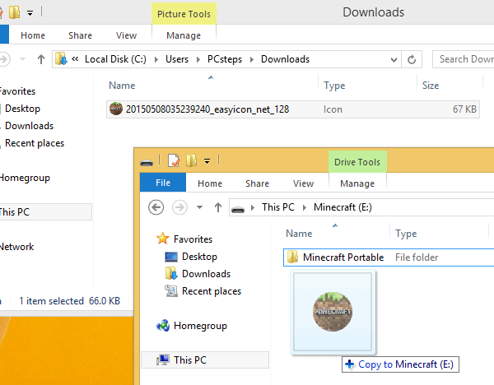Image resolution: width=494 pixels, height=385 pixels.
Task: Click the Minecraft (E:) breadcrumb
Action: pos(343,207)
